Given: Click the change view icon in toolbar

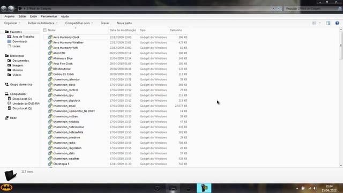Looking at the screenshot, I should point(314,23).
